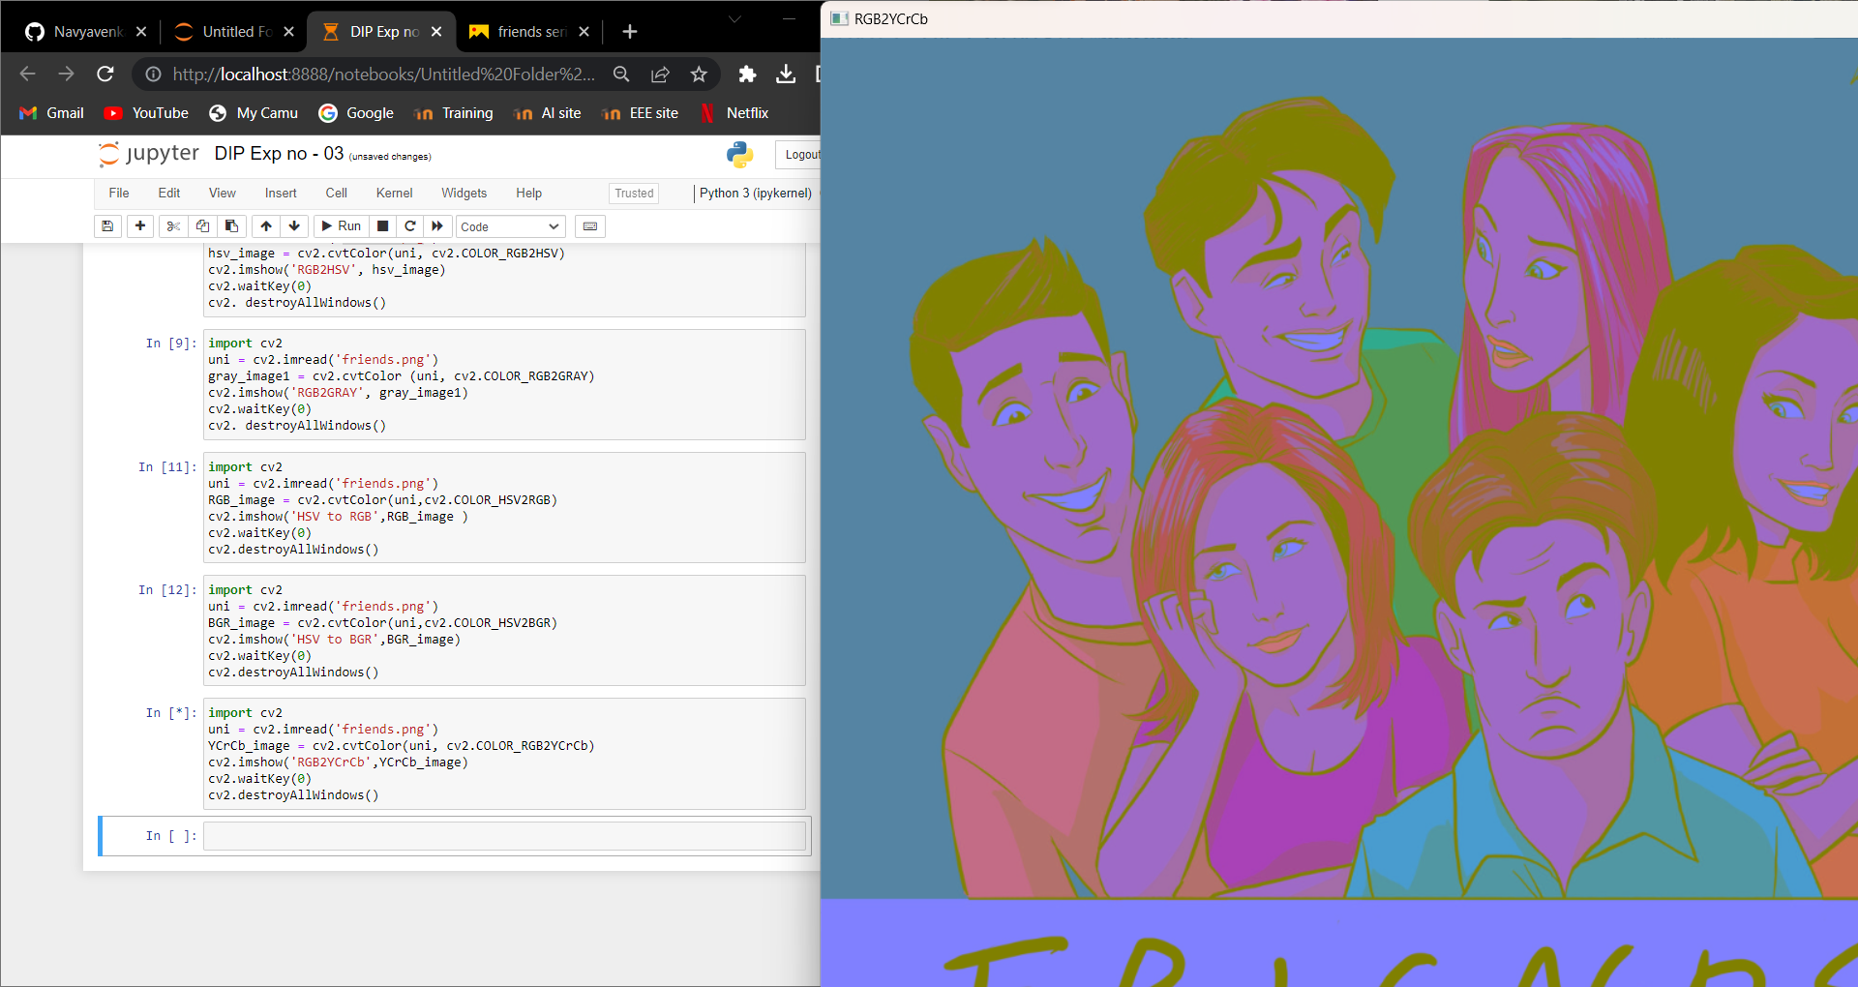Move selected cell down arrow
Image resolution: width=1858 pixels, height=987 pixels.
pyautogui.click(x=294, y=226)
